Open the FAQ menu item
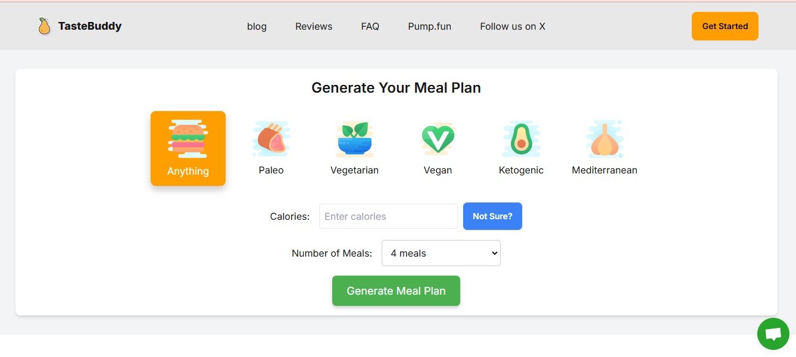This screenshot has width=796, height=357. coord(370,26)
